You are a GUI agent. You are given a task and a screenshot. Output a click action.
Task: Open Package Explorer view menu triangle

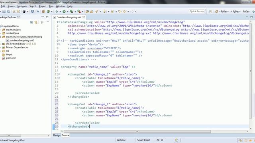click(48, 22)
